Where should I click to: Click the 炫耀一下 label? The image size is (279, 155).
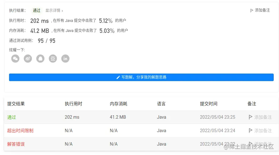pyautogui.click(x=17, y=50)
